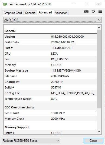The image size is (105, 145).
Task: Switch to the Sensors tab
Action: coord(30,13)
